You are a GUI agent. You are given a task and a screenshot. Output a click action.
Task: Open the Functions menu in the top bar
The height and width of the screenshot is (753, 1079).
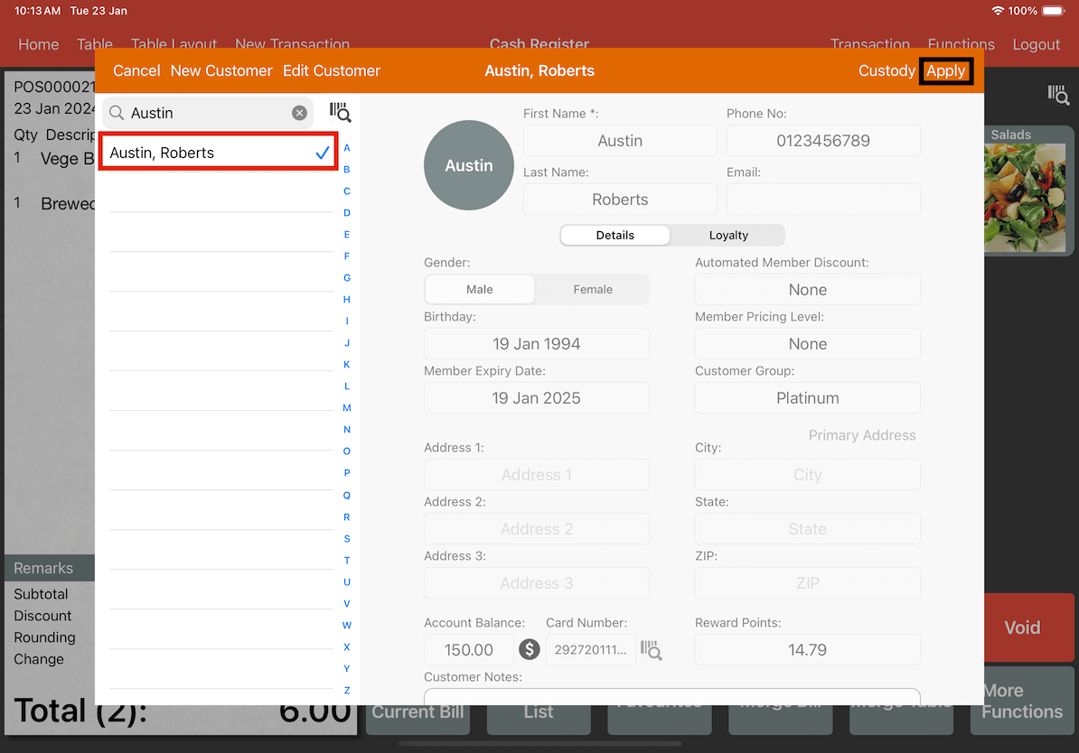(961, 43)
